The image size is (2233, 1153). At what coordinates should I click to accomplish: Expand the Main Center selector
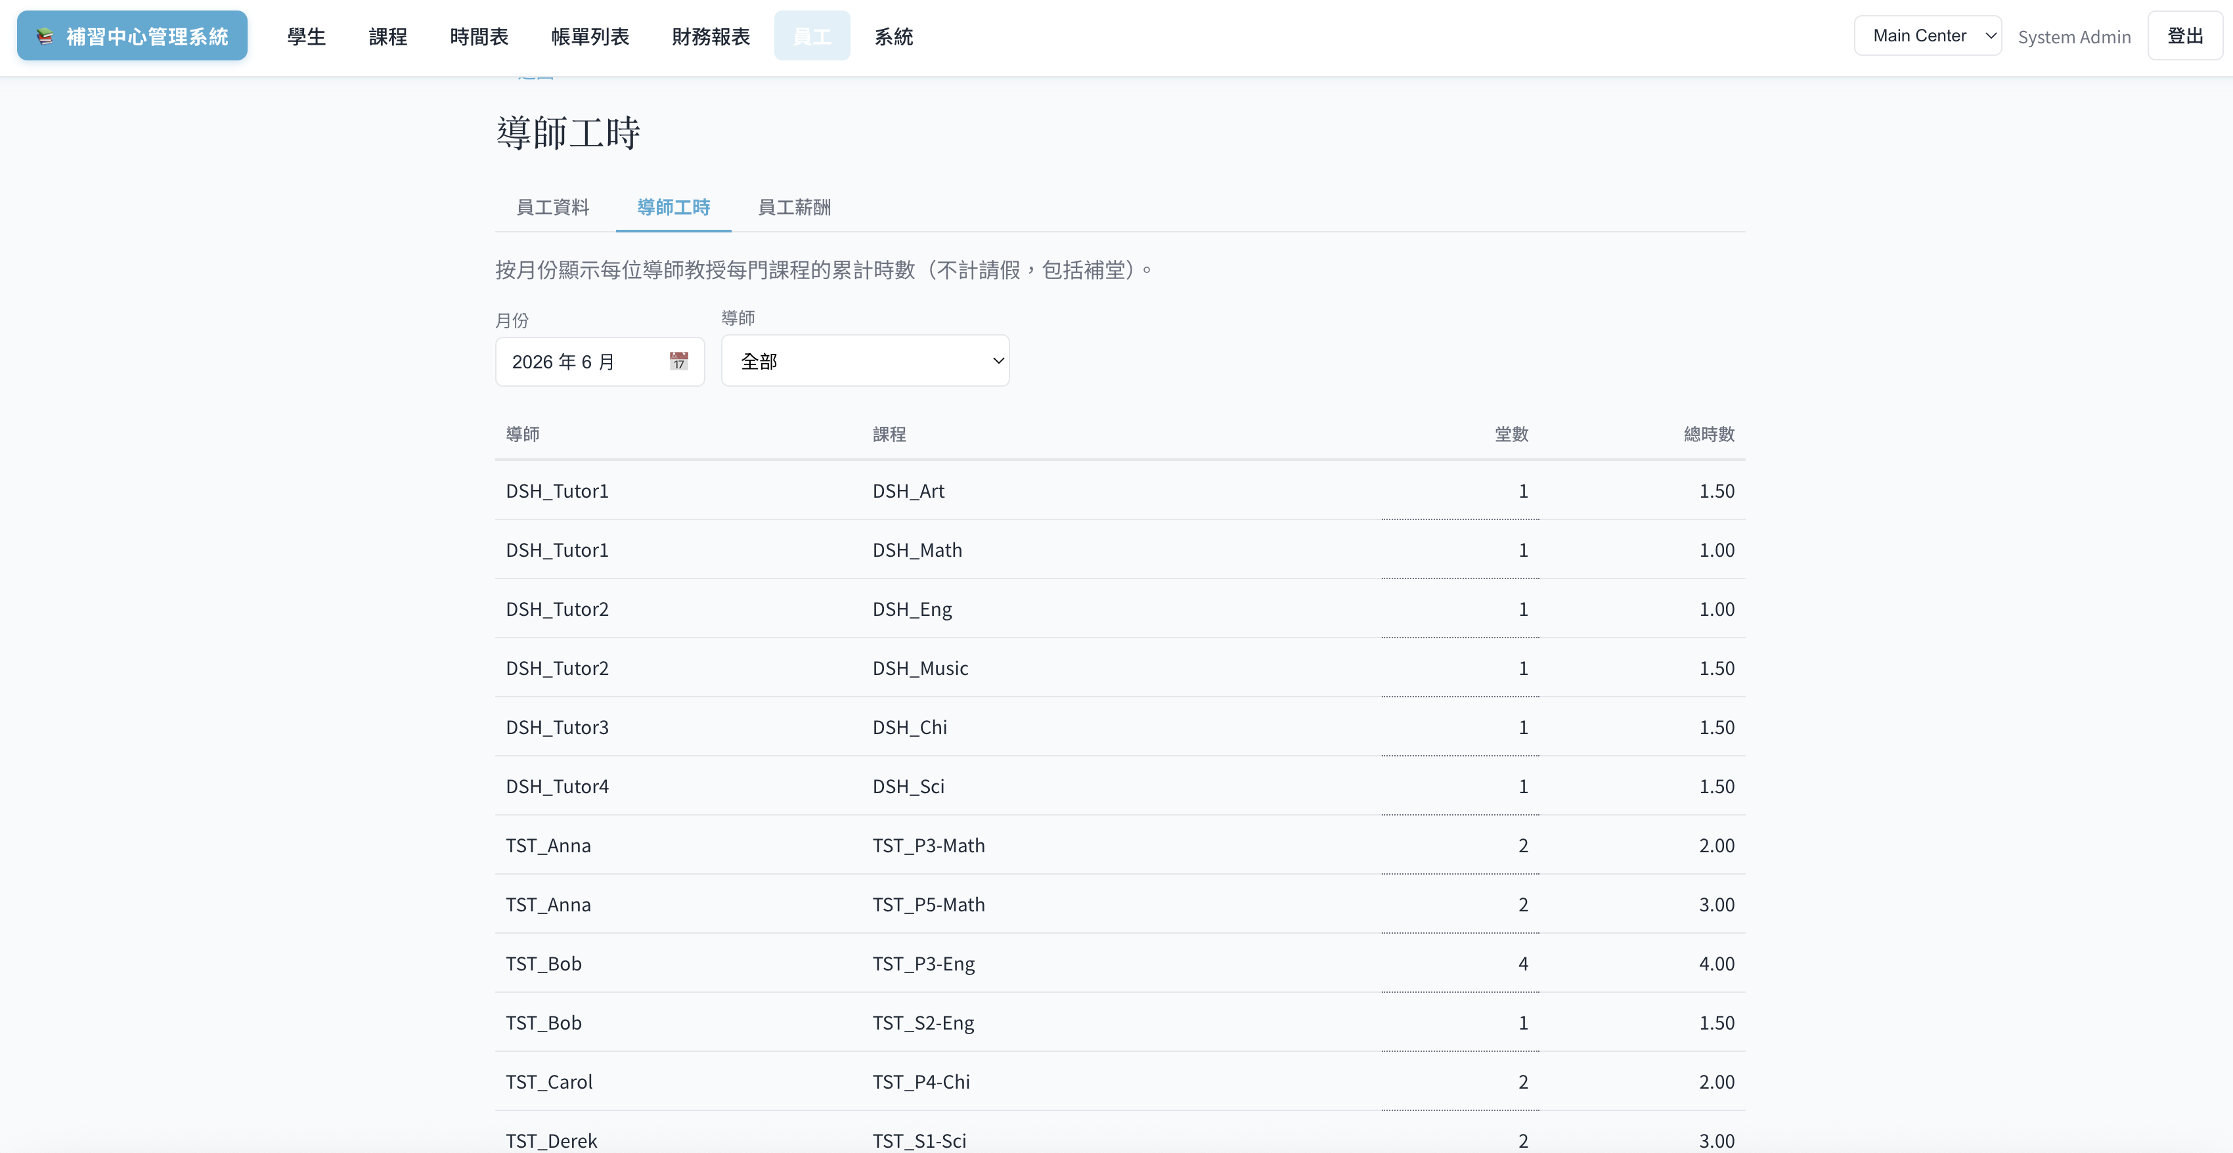coord(1927,35)
